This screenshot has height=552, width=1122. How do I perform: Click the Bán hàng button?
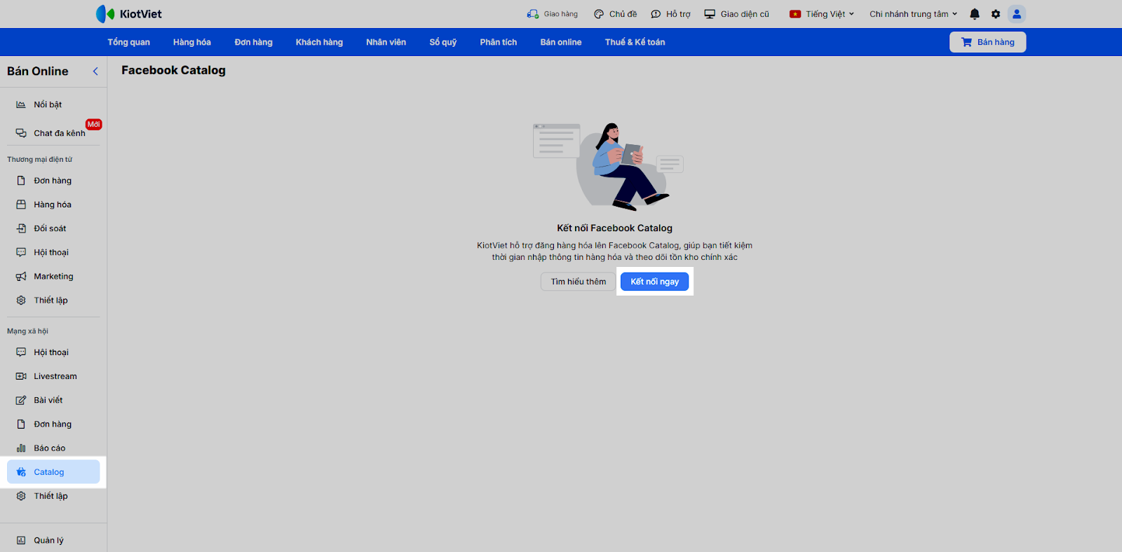pyautogui.click(x=987, y=42)
